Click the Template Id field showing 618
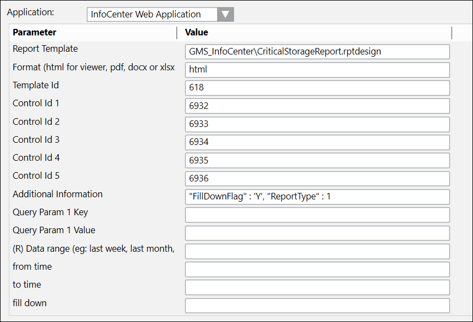473x322 pixels. click(x=317, y=88)
